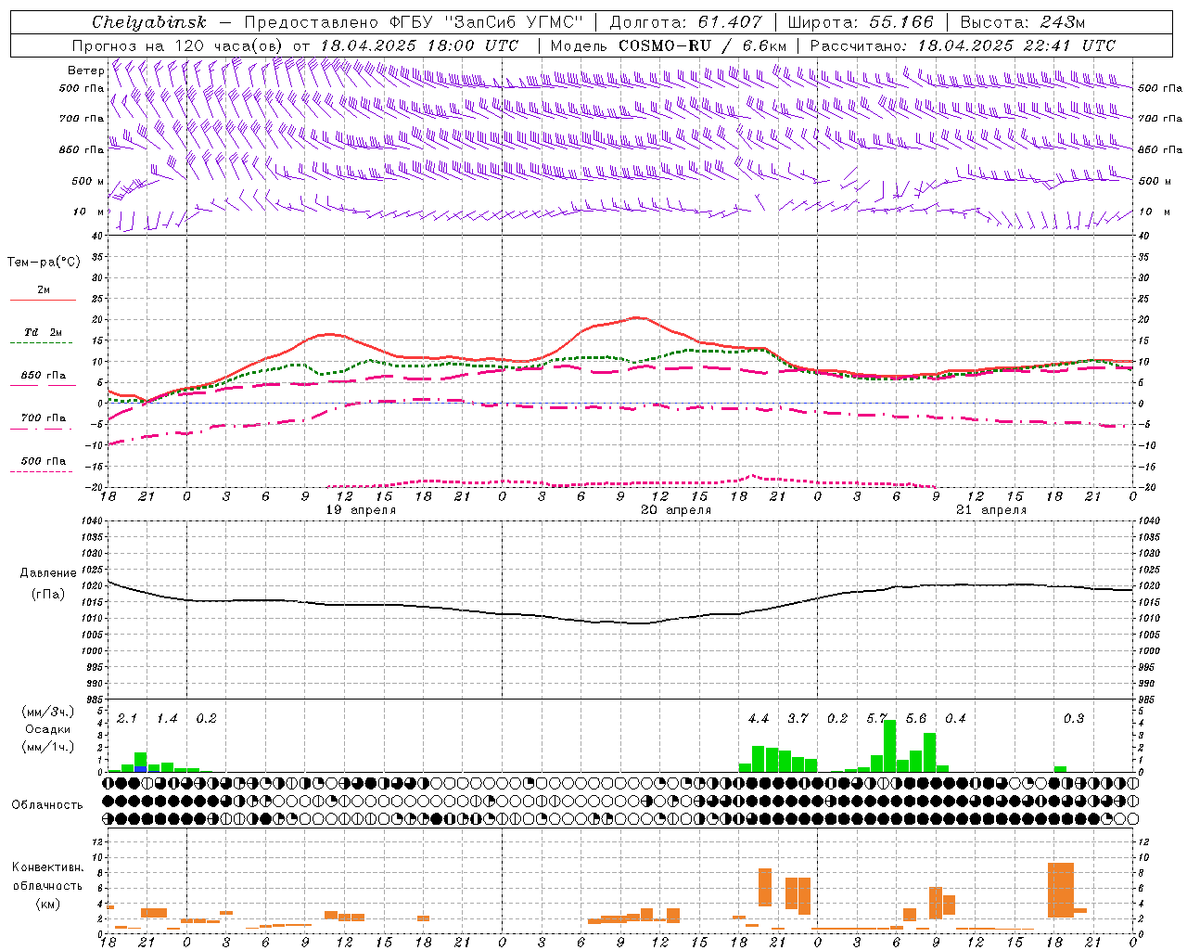Click the small blue bar in precipitation chart
Screen dimensions: 1187x950
click(x=141, y=768)
